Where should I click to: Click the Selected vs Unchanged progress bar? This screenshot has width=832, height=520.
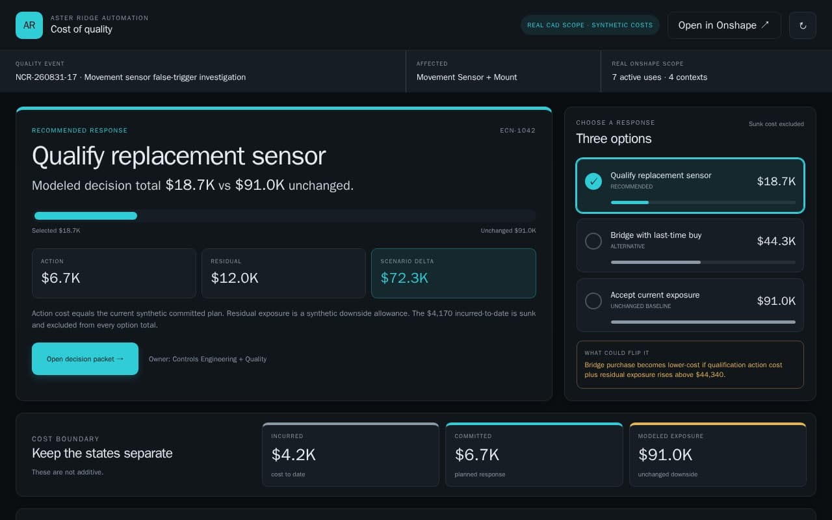pos(284,216)
